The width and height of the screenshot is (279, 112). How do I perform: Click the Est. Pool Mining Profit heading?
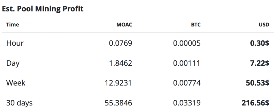click(x=43, y=9)
